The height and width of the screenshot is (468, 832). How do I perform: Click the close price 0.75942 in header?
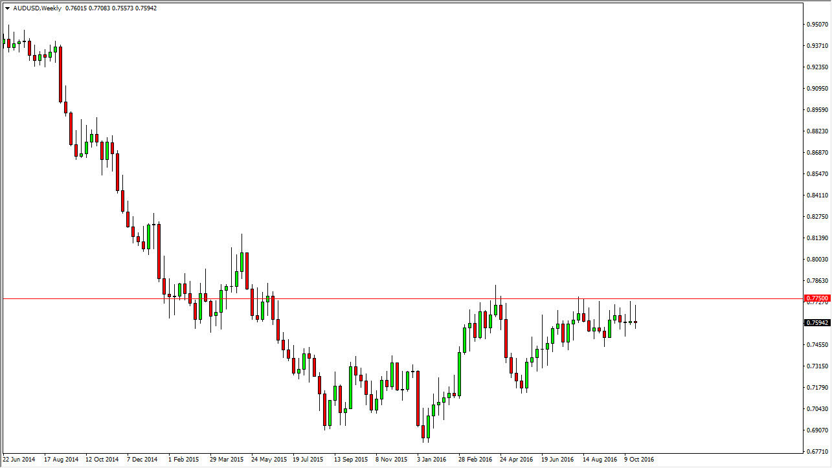pyautogui.click(x=145, y=8)
